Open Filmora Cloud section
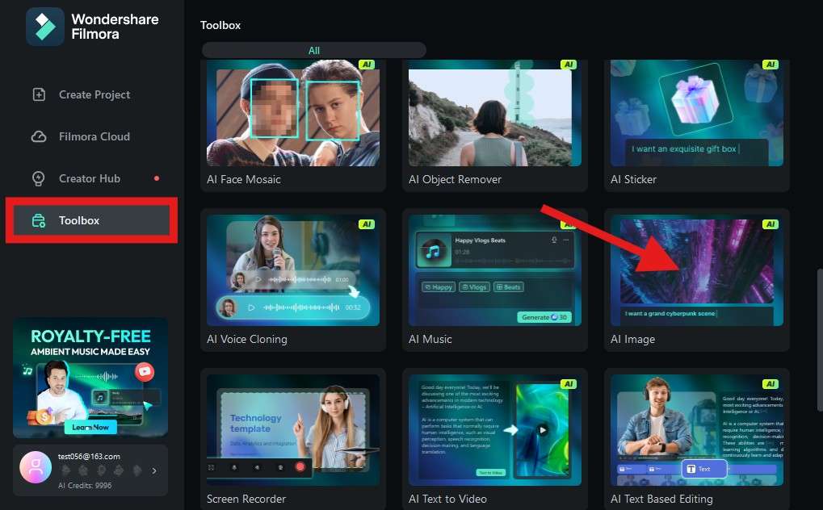Viewport: 823px width, 510px height. click(x=91, y=136)
